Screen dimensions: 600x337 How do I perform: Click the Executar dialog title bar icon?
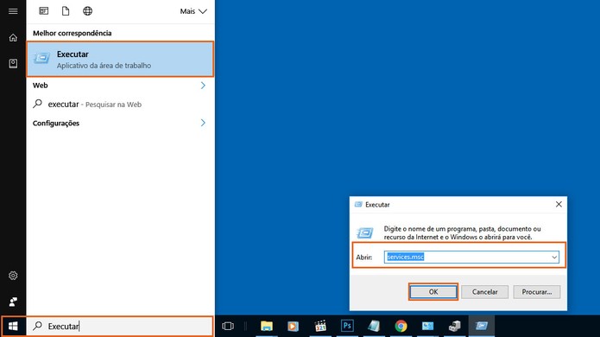click(x=358, y=205)
